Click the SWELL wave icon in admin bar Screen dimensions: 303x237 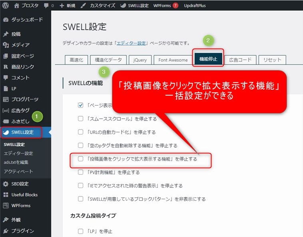[123, 6]
